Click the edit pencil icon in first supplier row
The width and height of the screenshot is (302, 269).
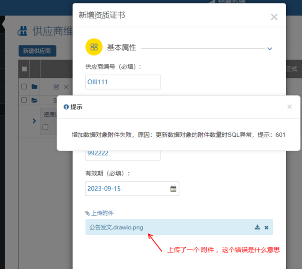56,87
